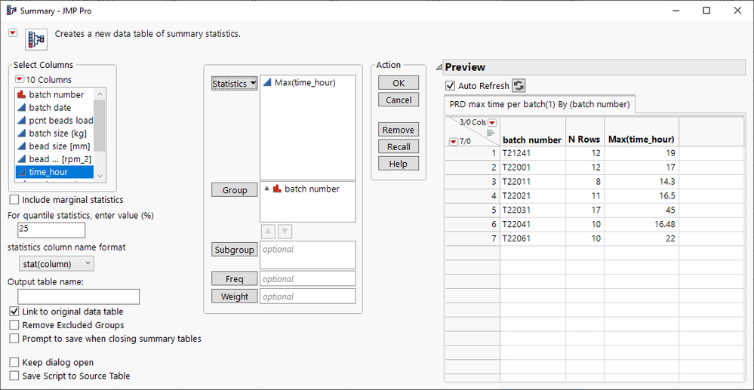The height and width of the screenshot is (390, 754).
Task: Enable Include marginal statistics checkbox
Action: 15,200
